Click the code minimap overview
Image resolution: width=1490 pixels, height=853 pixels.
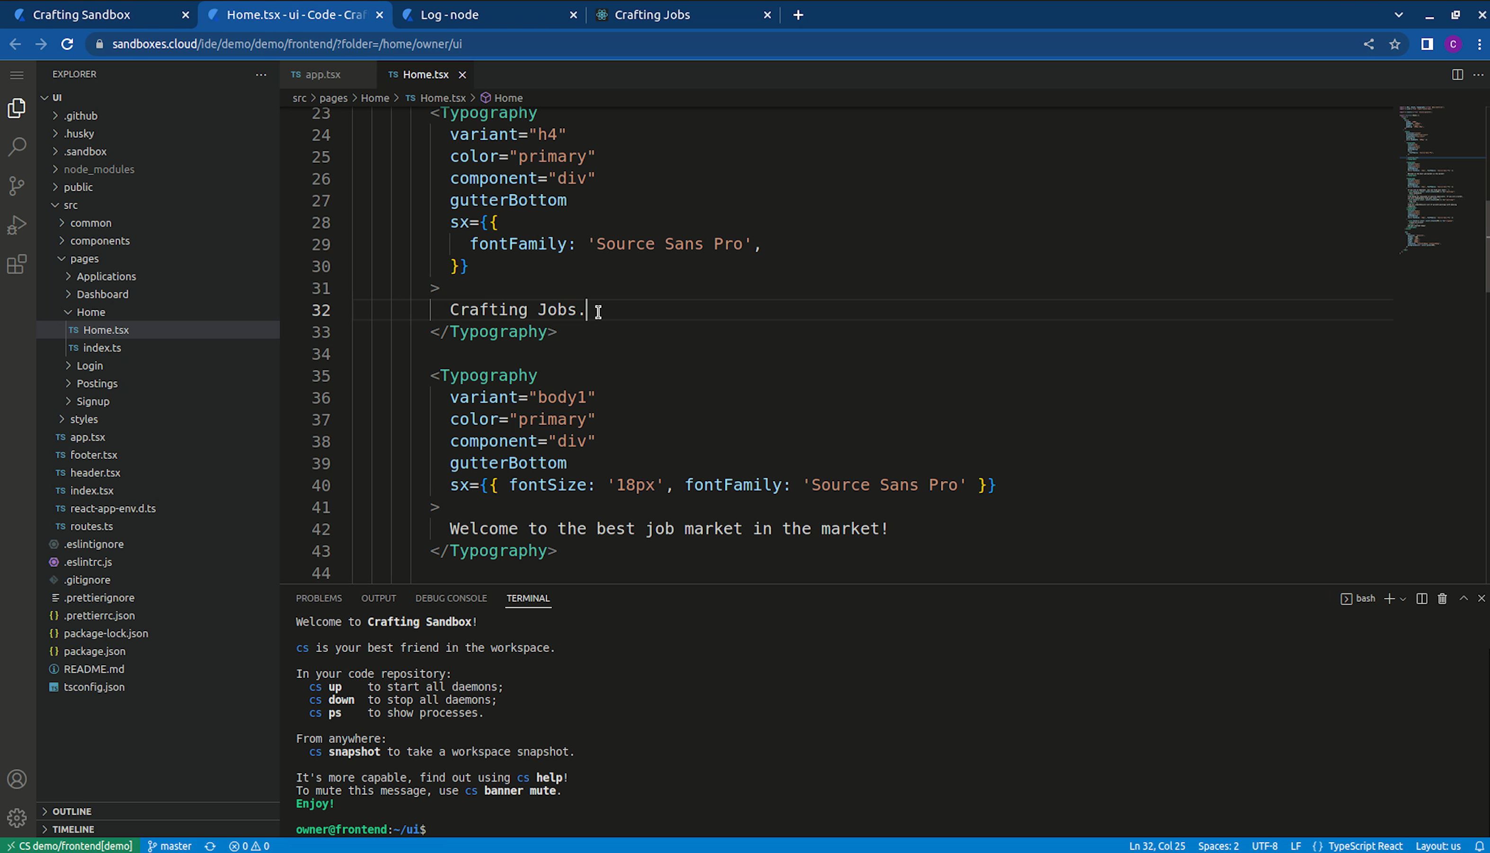tap(1429, 176)
